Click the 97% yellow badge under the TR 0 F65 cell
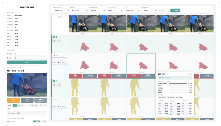The width and height of the screenshot is (221, 126). point(76,119)
